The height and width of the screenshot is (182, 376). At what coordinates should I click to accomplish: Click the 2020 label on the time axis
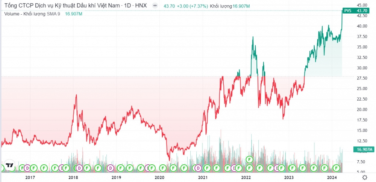(x=159, y=177)
